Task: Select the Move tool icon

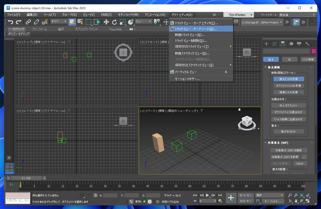Action: (106, 22)
